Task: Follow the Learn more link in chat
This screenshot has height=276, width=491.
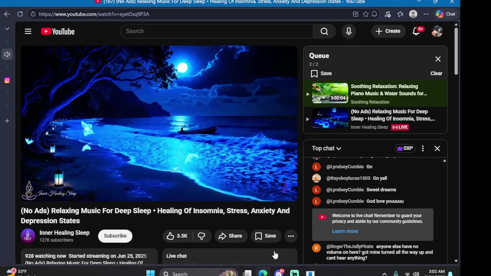Action: point(345,231)
